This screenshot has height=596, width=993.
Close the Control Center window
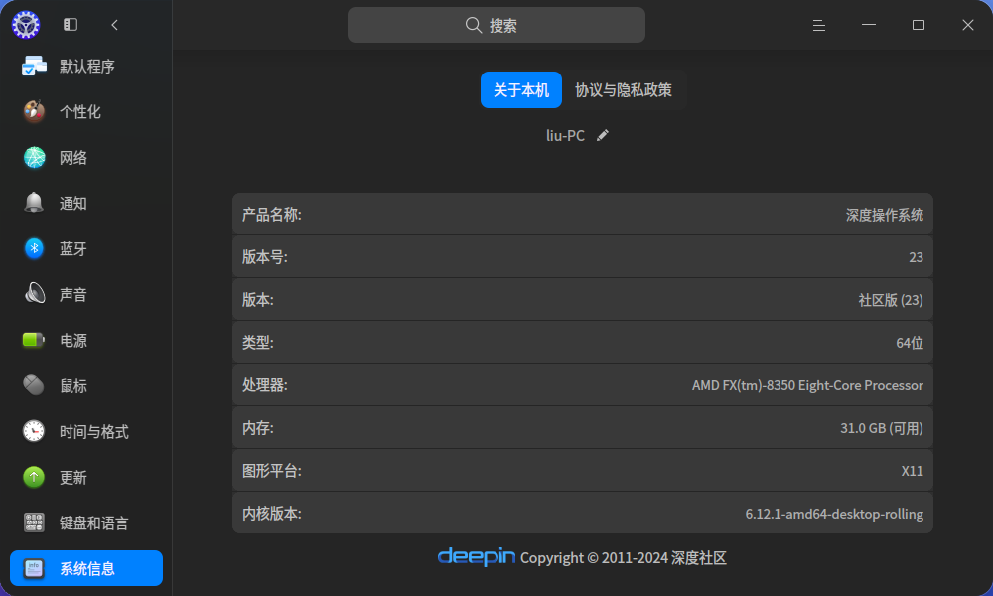pos(967,25)
